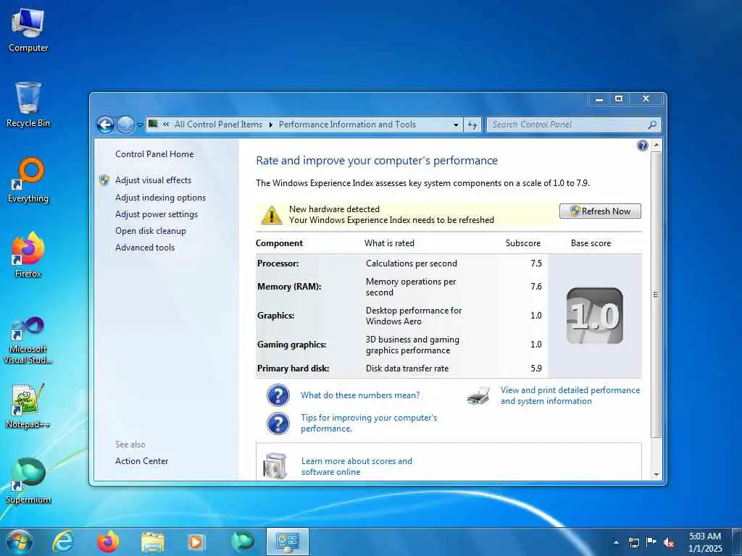742x556 pixels.
Task: Click the scrollbar up arrow
Action: click(x=656, y=145)
